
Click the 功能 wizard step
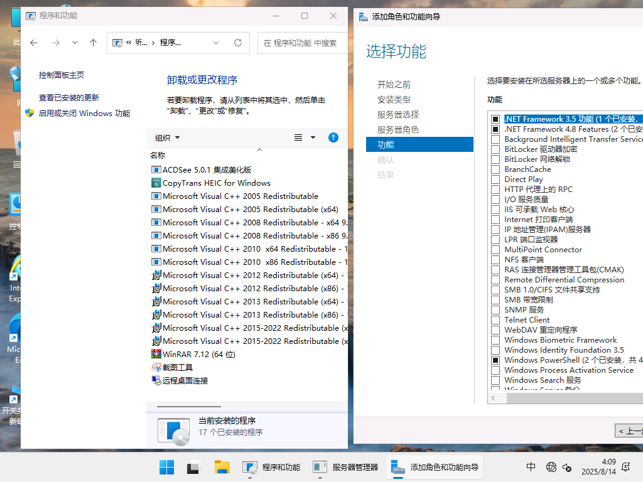point(419,145)
